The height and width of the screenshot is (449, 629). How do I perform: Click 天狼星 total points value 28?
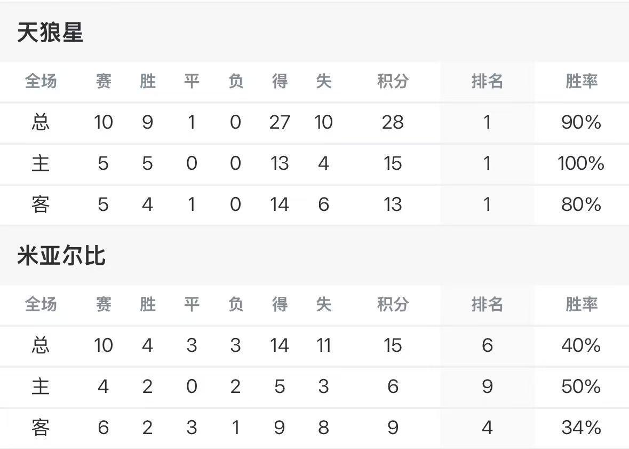click(x=393, y=122)
